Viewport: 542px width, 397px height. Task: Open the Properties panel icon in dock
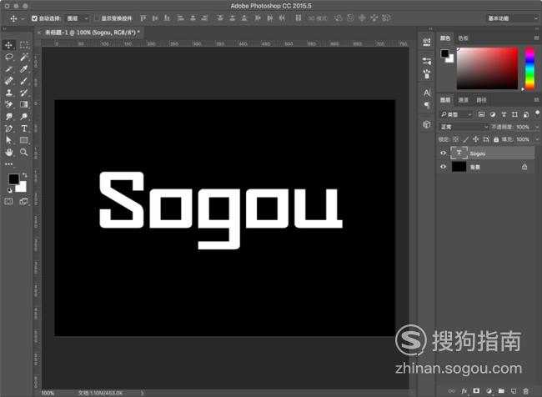tap(427, 43)
